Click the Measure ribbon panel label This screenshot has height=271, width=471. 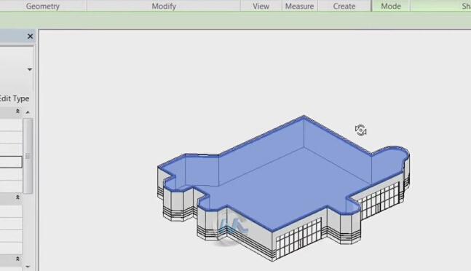(299, 6)
